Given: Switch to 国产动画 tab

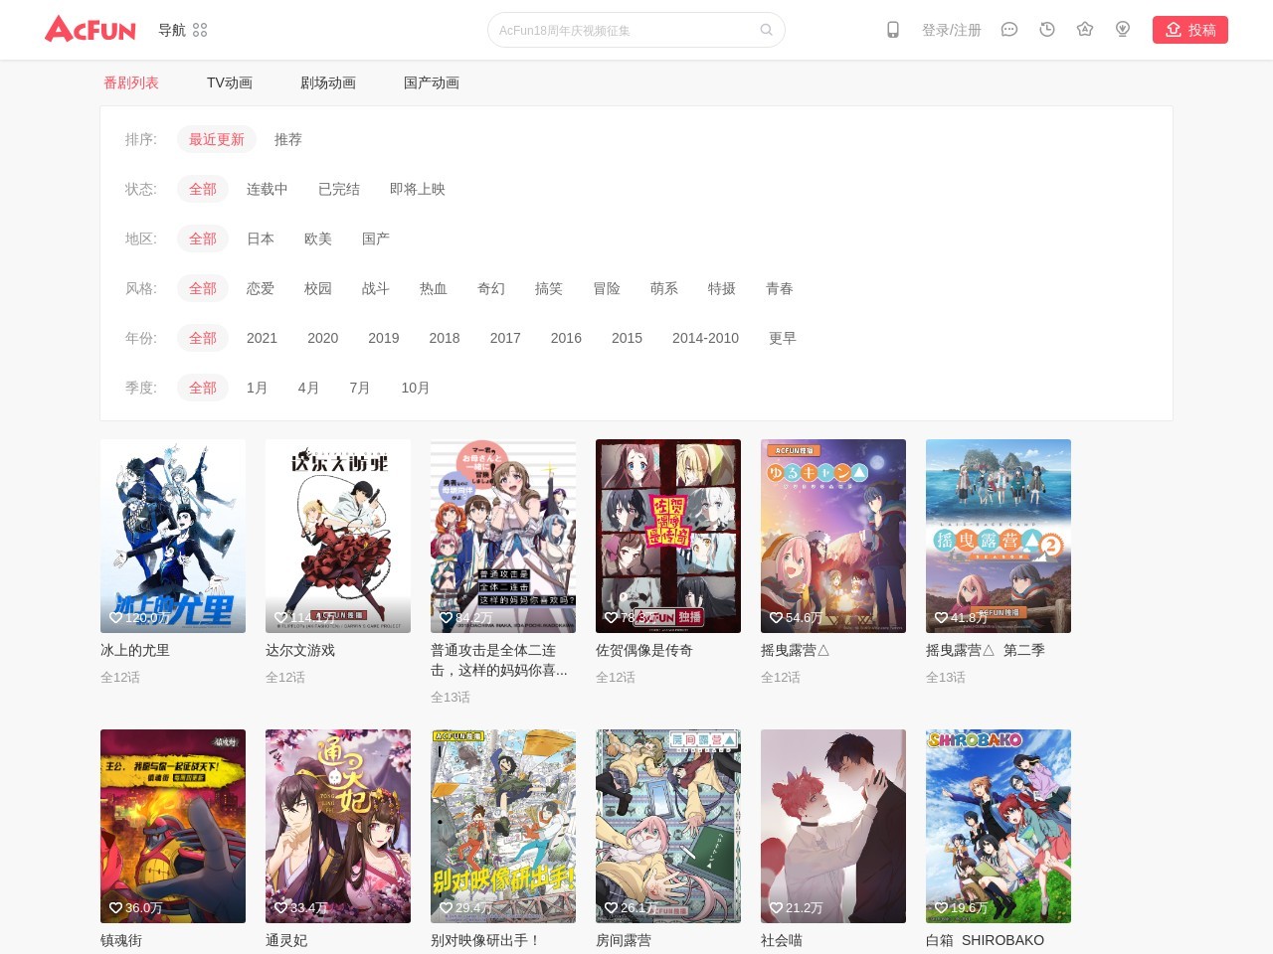Looking at the screenshot, I should (432, 82).
